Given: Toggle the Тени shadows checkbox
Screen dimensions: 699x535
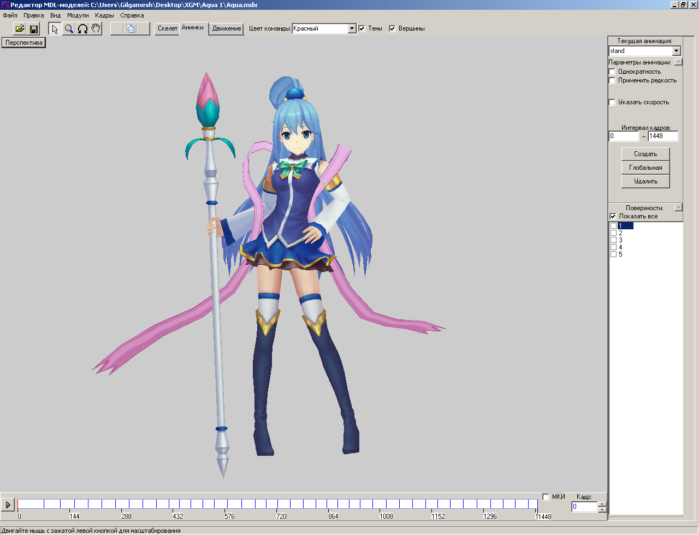Looking at the screenshot, I should pos(362,28).
